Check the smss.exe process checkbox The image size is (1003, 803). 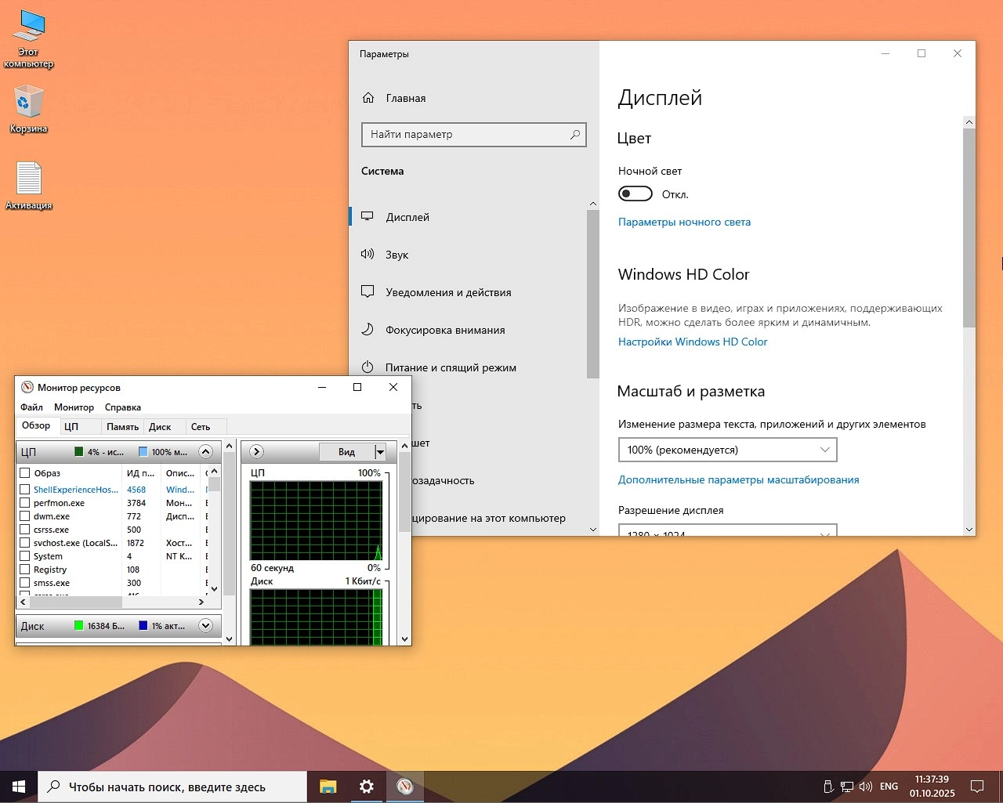pos(25,583)
